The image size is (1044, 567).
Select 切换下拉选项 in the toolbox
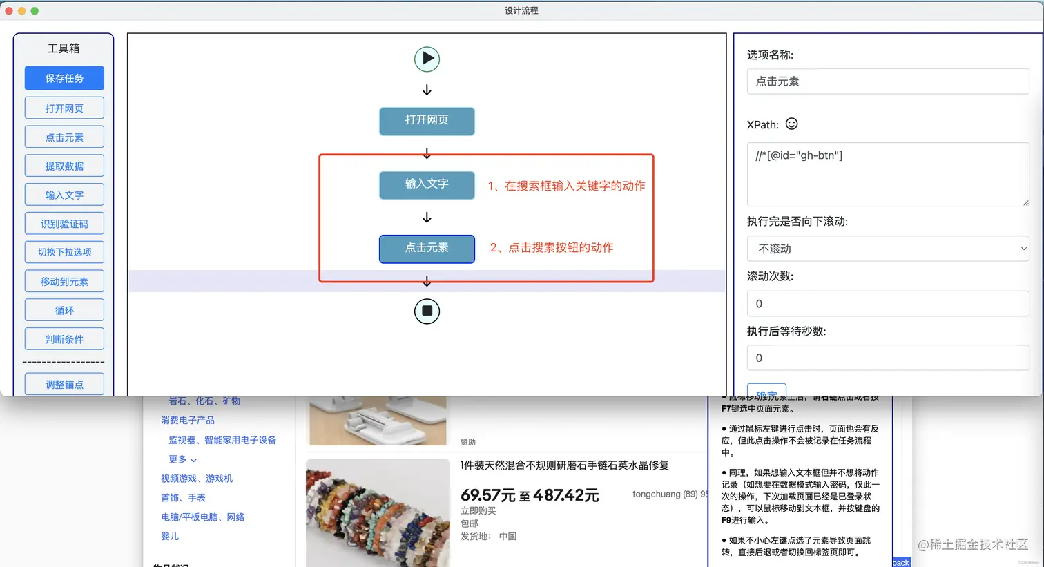click(x=64, y=252)
